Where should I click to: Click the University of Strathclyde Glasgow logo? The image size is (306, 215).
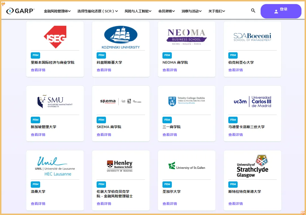[x=252, y=166]
